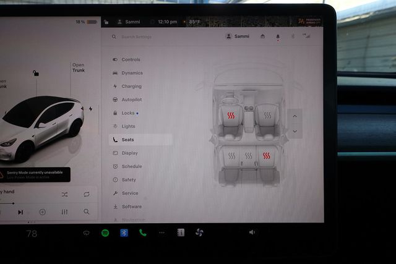Tap the unlock padlock icon above the car
This screenshot has width=396, height=264.
pyautogui.click(x=36, y=73)
